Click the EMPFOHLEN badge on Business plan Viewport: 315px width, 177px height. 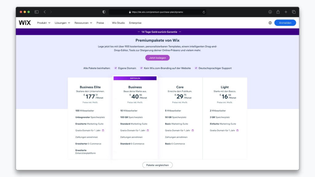[x=135, y=78]
